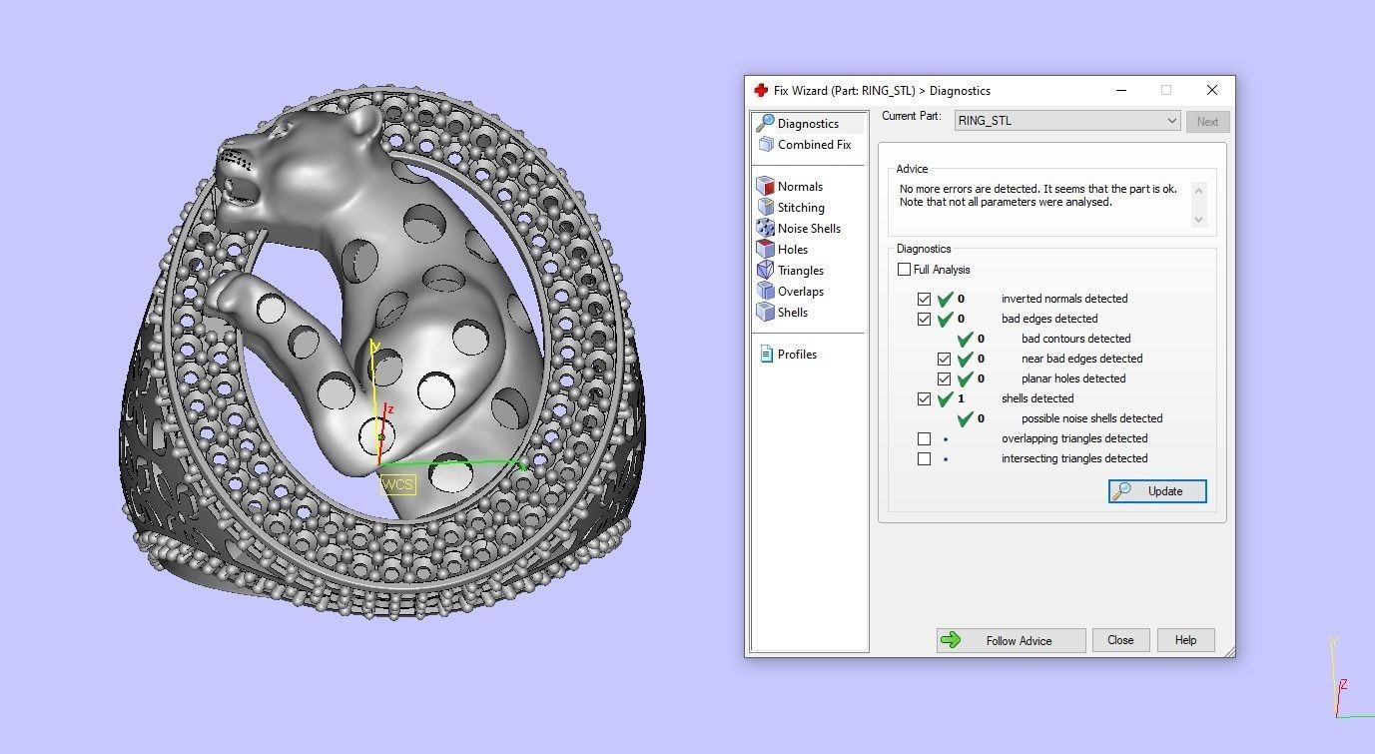Uncheck near bad edges detected checkbox
This screenshot has height=754, width=1375.
coord(944,359)
